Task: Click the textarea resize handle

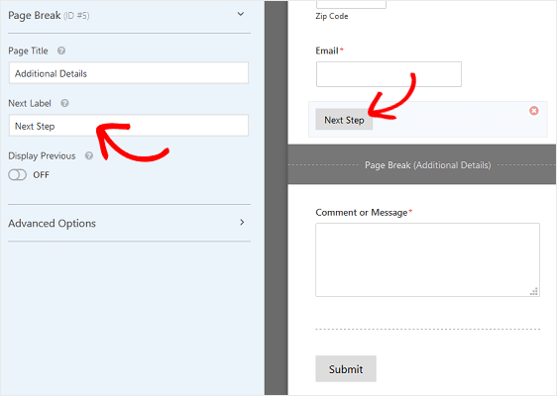Action: (x=534, y=291)
